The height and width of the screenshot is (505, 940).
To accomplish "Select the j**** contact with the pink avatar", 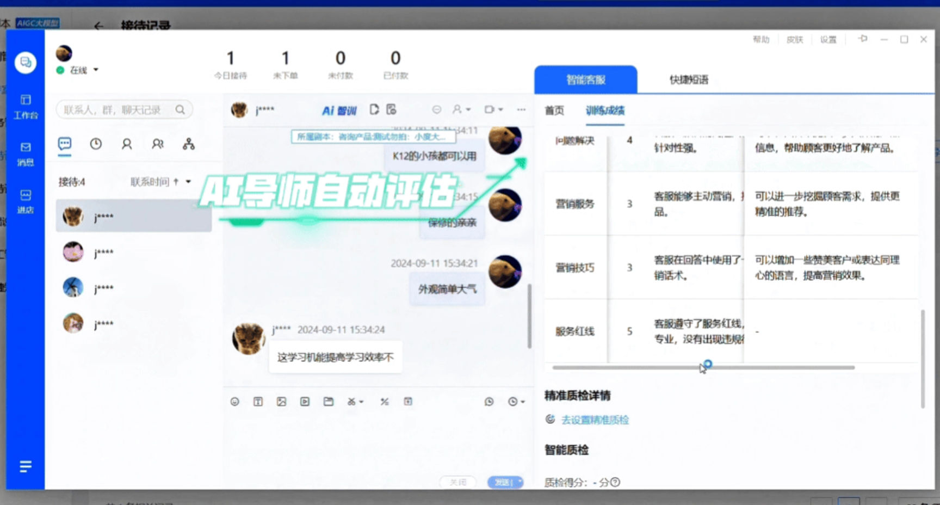I will tap(133, 252).
